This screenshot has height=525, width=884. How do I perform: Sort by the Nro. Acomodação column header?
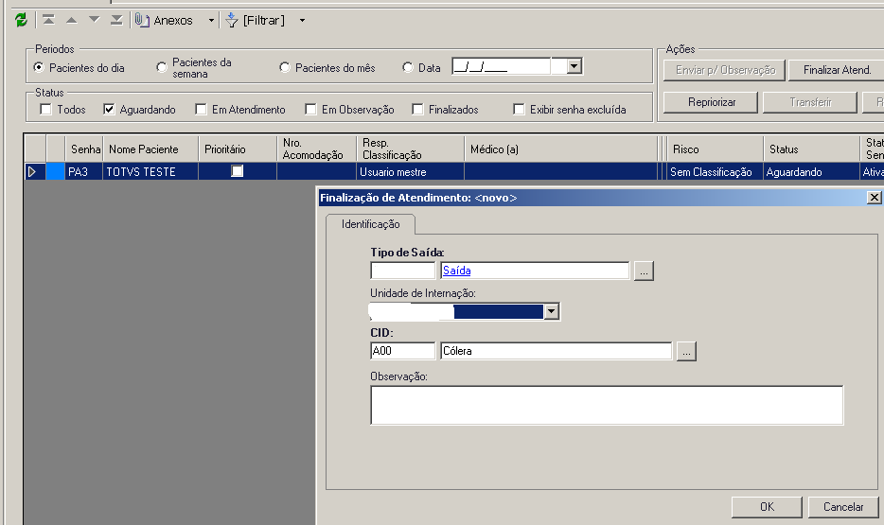pyautogui.click(x=316, y=149)
